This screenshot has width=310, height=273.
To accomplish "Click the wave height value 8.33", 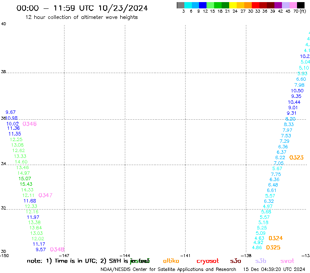I will pyautogui.click(x=289, y=124).
